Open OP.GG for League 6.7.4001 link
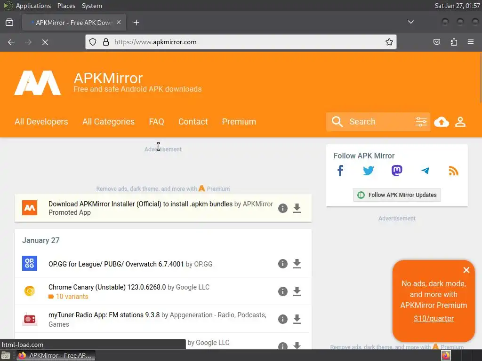Image resolution: width=482 pixels, height=361 pixels. coord(116,264)
